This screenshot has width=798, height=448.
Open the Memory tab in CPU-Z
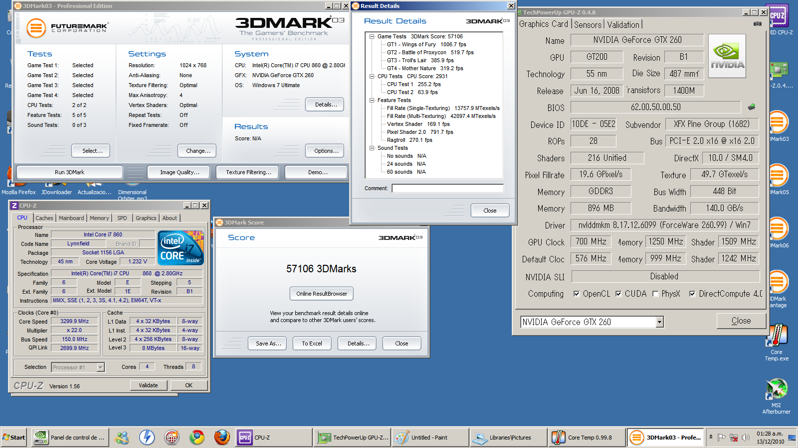point(99,218)
